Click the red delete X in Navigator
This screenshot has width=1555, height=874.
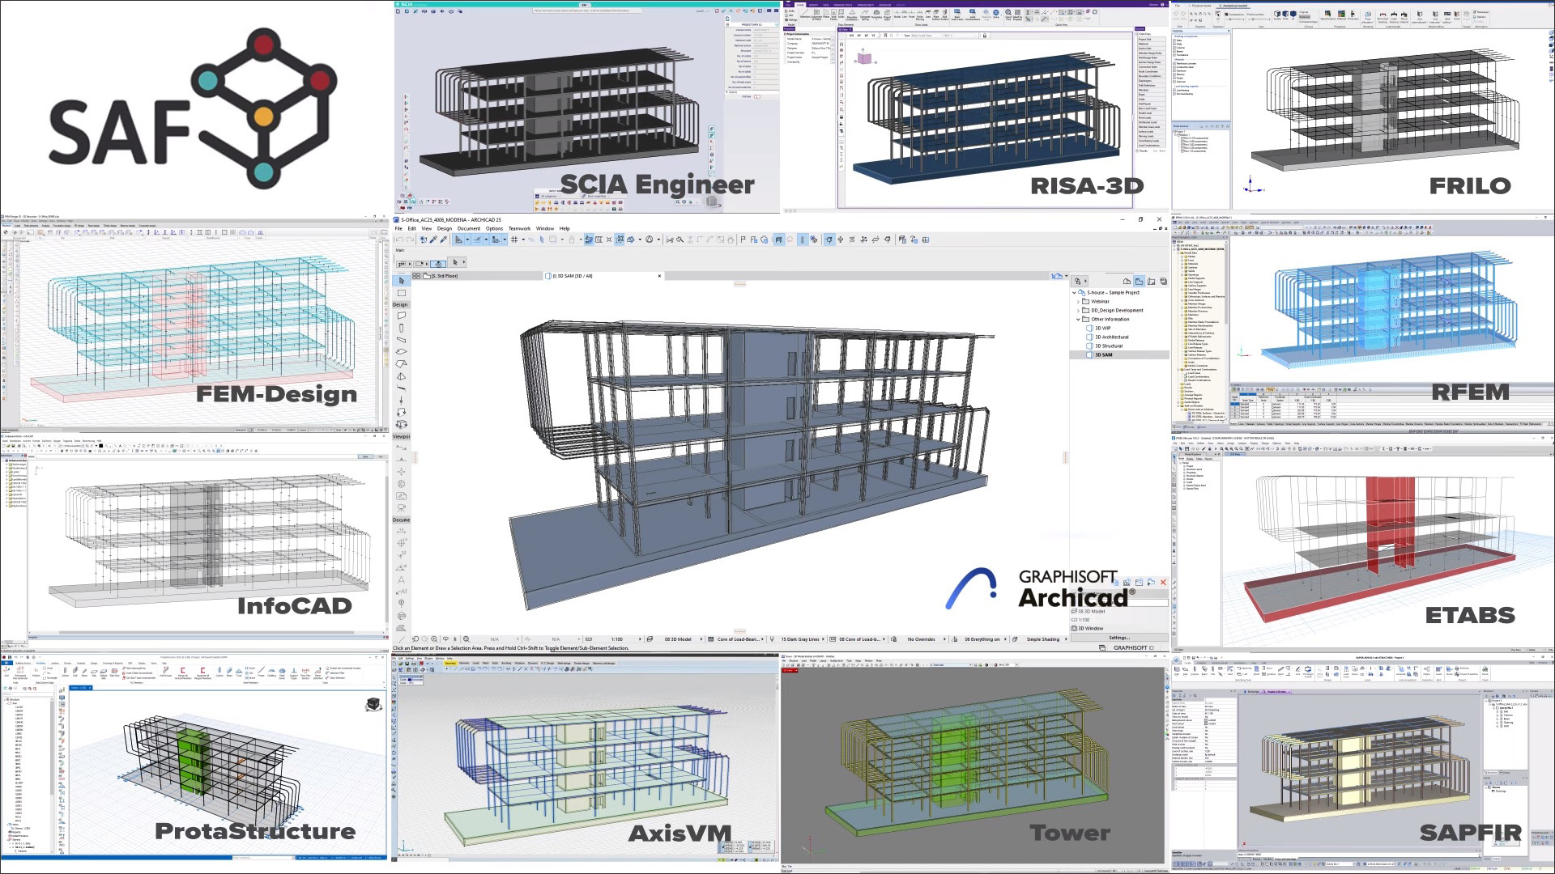point(1163,582)
